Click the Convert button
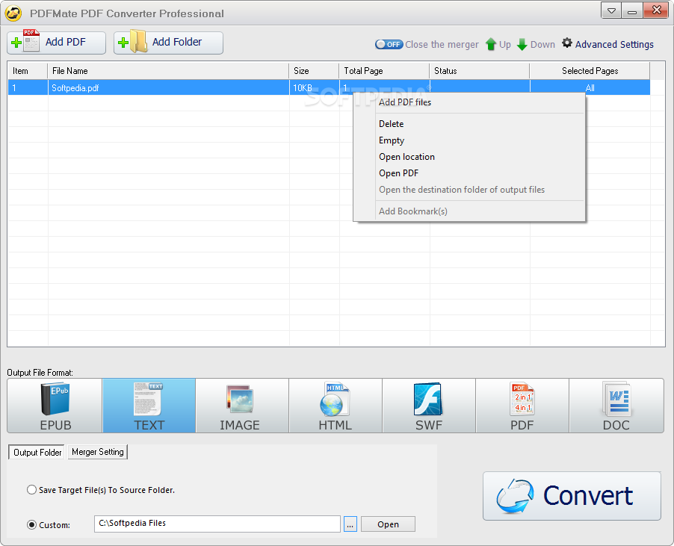This screenshot has height=546, width=674. 572,496
